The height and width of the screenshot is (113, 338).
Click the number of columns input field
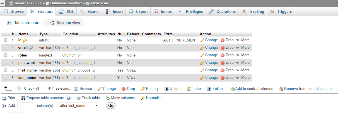(26, 106)
